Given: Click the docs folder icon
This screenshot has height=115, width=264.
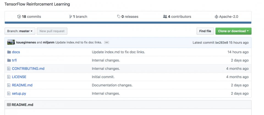Looking at the screenshot, I should coord(9,52).
